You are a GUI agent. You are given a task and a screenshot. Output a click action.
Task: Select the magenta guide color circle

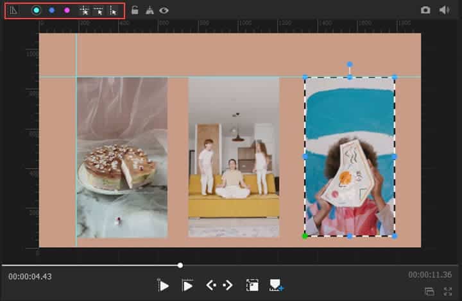click(67, 10)
